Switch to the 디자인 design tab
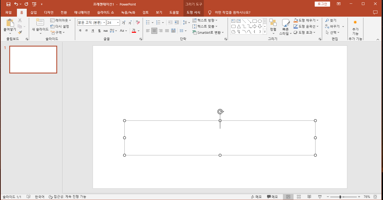The image size is (383, 200). point(49,12)
